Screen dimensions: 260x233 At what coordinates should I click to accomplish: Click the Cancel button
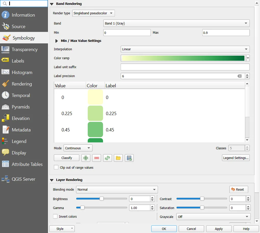coord(191,229)
